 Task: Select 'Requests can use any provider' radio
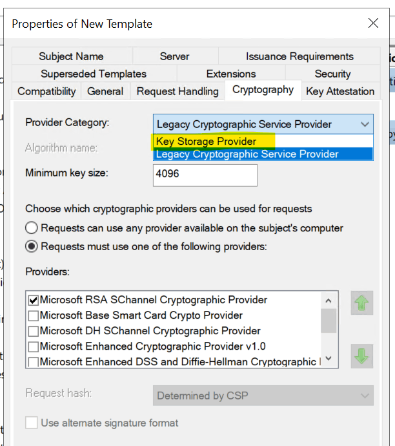(x=31, y=228)
